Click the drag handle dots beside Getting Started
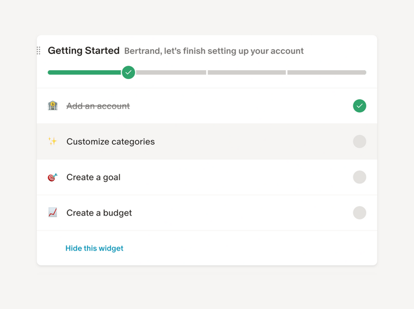This screenshot has height=309, width=414. click(38, 51)
